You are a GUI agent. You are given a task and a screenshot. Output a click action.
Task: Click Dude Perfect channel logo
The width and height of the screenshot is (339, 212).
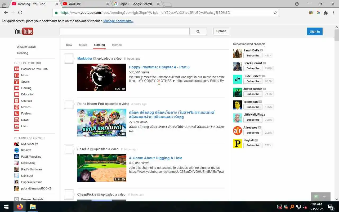pyautogui.click(x=238, y=79)
